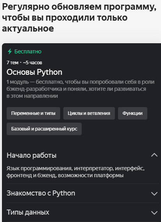Click the Основы Python course heading
Image resolution: width=161 pixels, height=222 pixels.
(x=34, y=72)
